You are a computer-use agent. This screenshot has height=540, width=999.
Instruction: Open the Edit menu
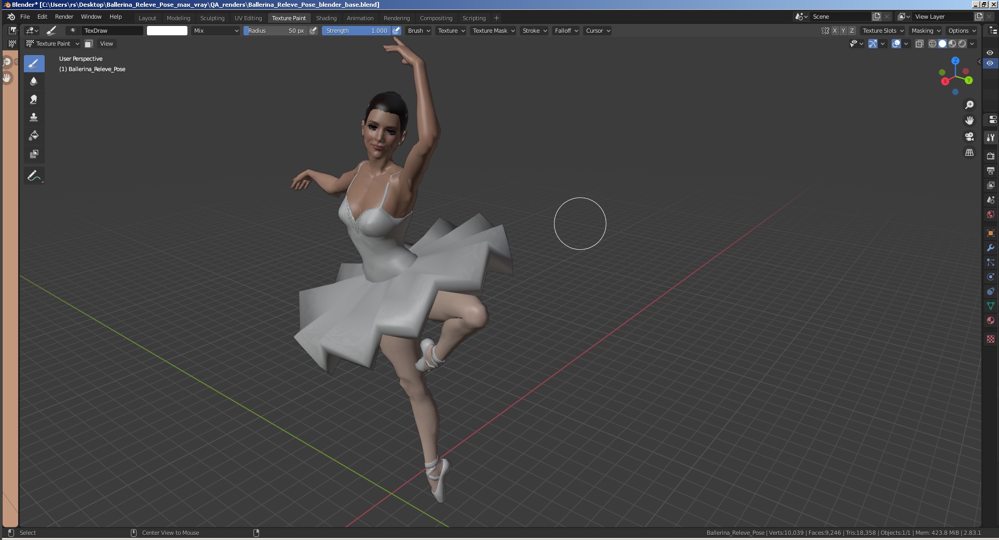[42, 17]
